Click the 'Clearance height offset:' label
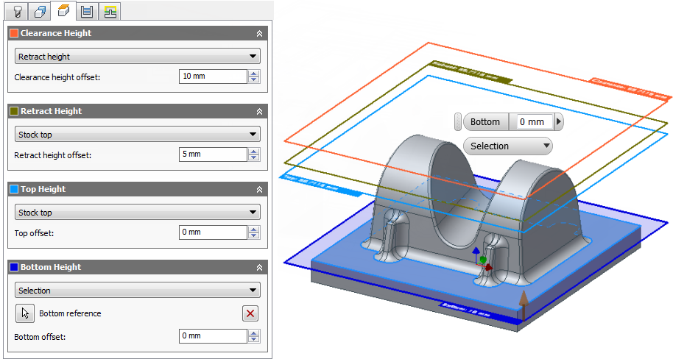This screenshot has height=359, width=673. 57,77
